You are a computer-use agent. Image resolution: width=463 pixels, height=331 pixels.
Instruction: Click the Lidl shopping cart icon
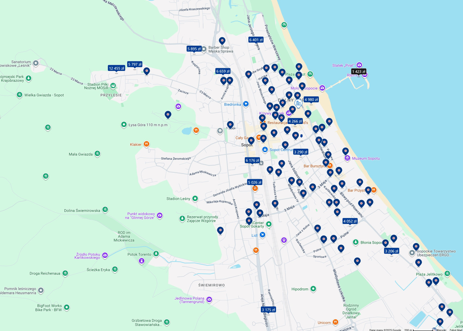(x=262, y=235)
